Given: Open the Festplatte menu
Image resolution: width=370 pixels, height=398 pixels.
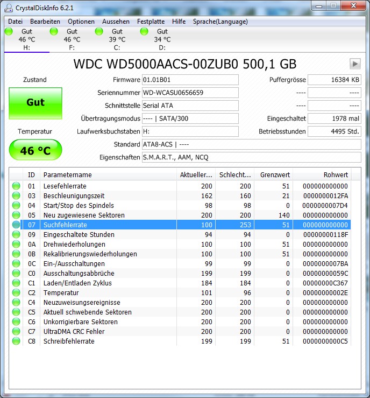Looking at the screenshot, I should click(x=151, y=22).
